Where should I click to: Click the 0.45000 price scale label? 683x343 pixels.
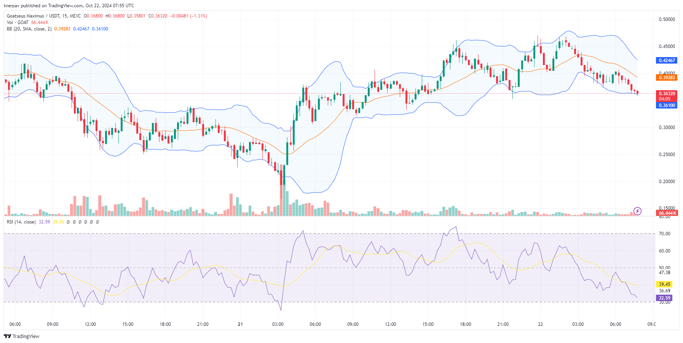click(x=667, y=46)
